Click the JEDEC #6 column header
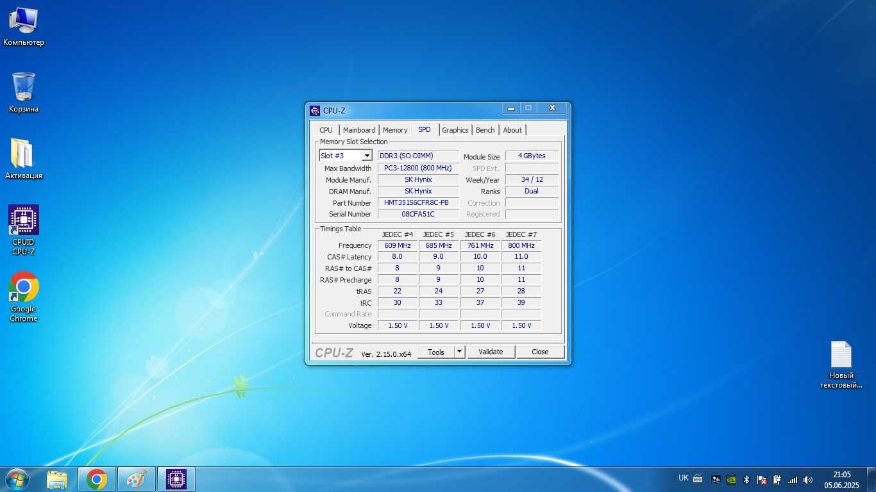 (x=480, y=234)
